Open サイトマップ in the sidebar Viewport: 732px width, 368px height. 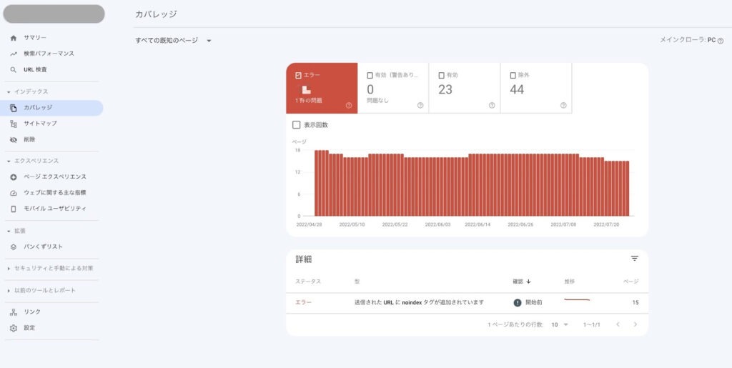(x=40, y=124)
